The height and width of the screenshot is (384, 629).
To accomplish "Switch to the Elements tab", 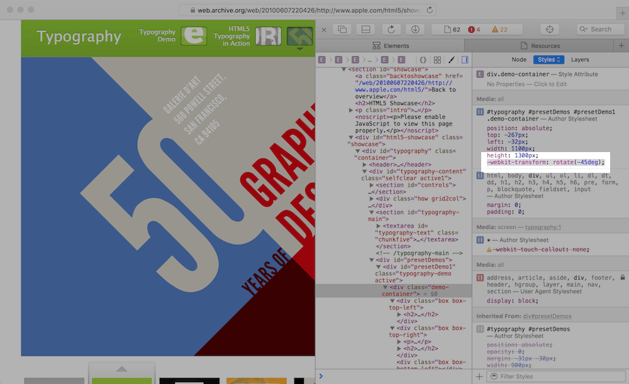I will (x=391, y=46).
